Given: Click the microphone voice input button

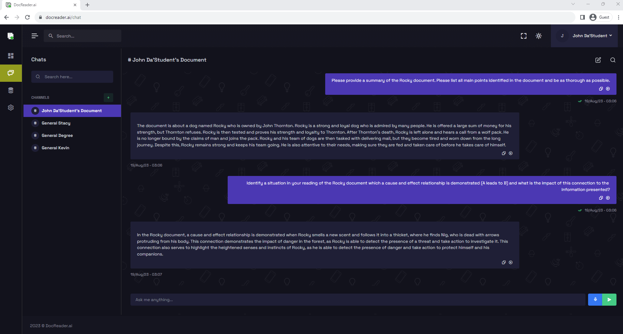Looking at the screenshot, I should (595, 299).
